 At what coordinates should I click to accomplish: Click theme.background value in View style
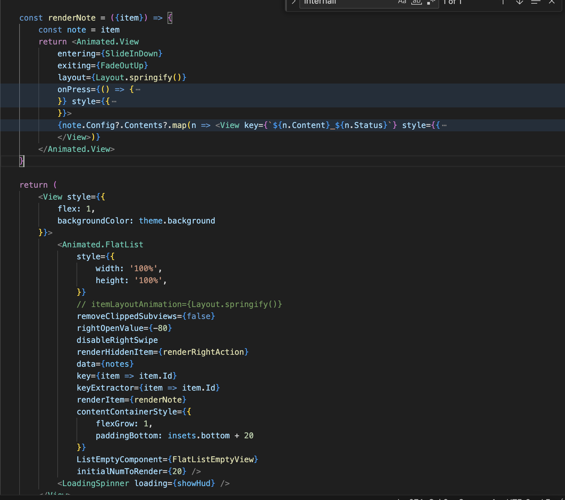coord(177,220)
